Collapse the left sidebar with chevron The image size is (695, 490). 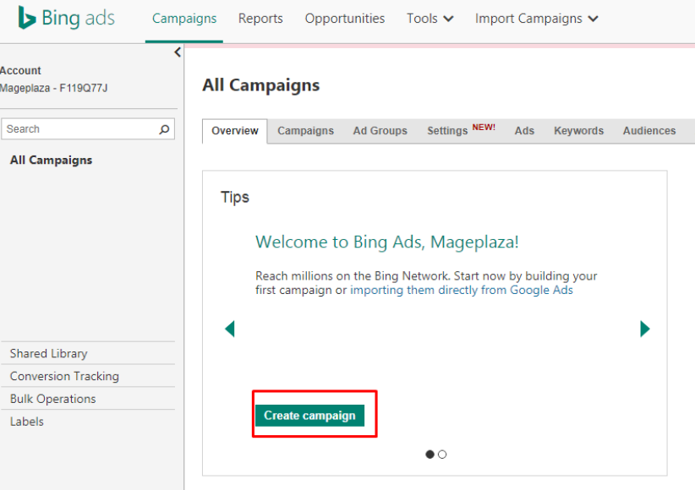point(178,52)
